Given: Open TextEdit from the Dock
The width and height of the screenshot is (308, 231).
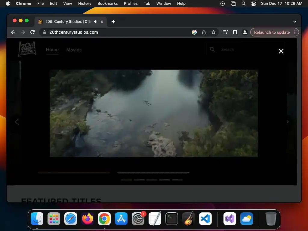Looking at the screenshot, I should pyautogui.click(x=155, y=218).
